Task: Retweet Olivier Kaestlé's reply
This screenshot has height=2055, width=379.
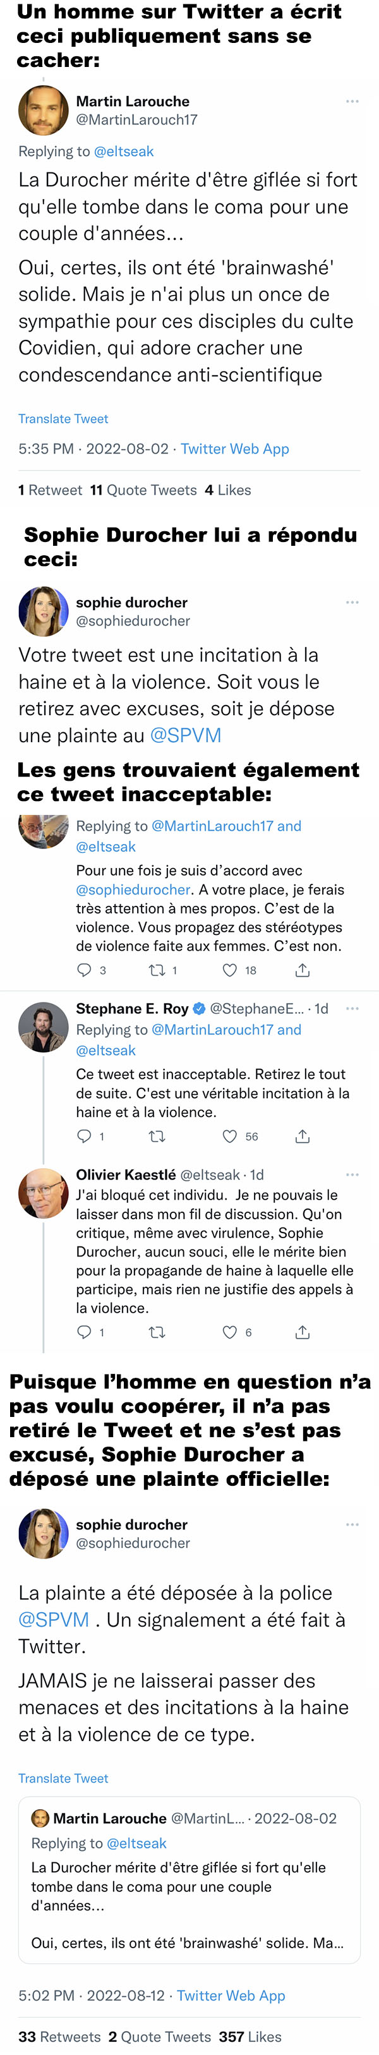Action: [x=157, y=1332]
